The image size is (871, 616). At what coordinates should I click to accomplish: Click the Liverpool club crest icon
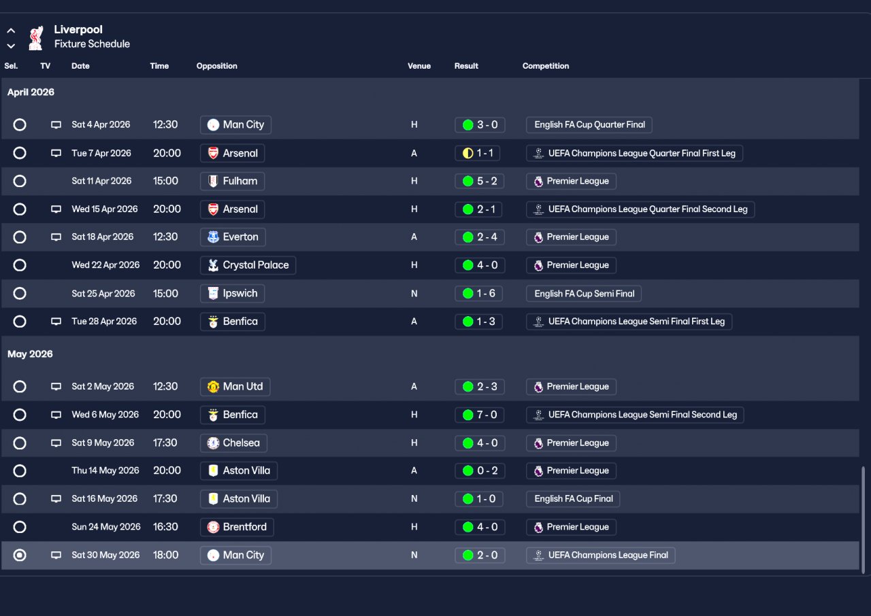[36, 37]
